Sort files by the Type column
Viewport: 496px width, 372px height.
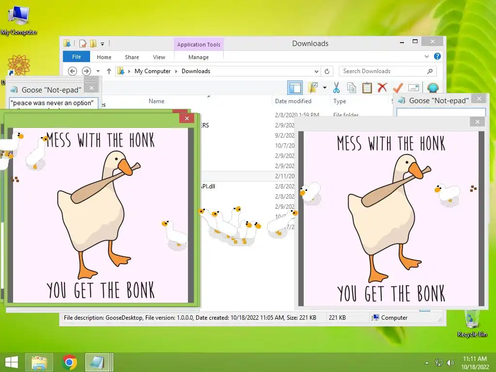[x=340, y=101]
